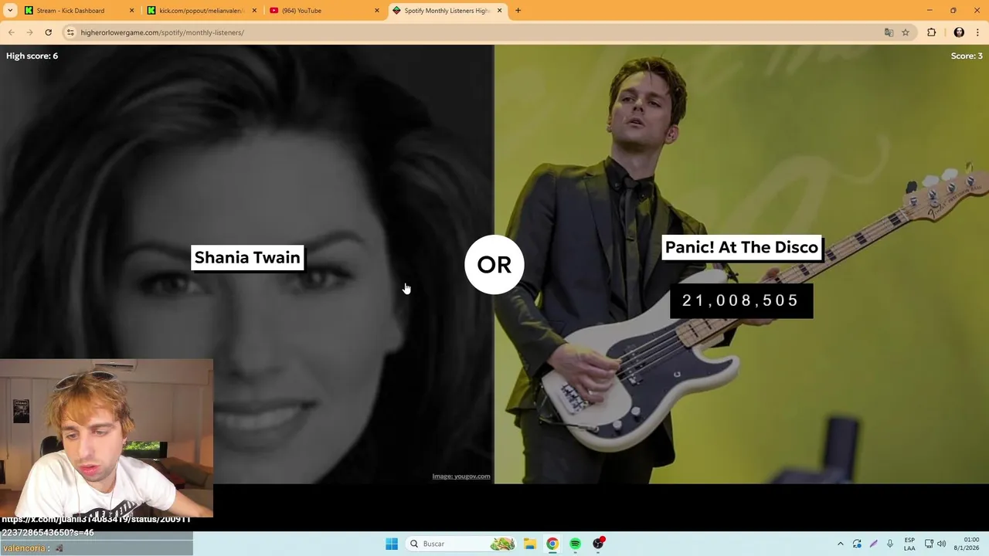Close the Stream - Kick Dashboard tab
The image size is (989, 556).
(x=131, y=11)
